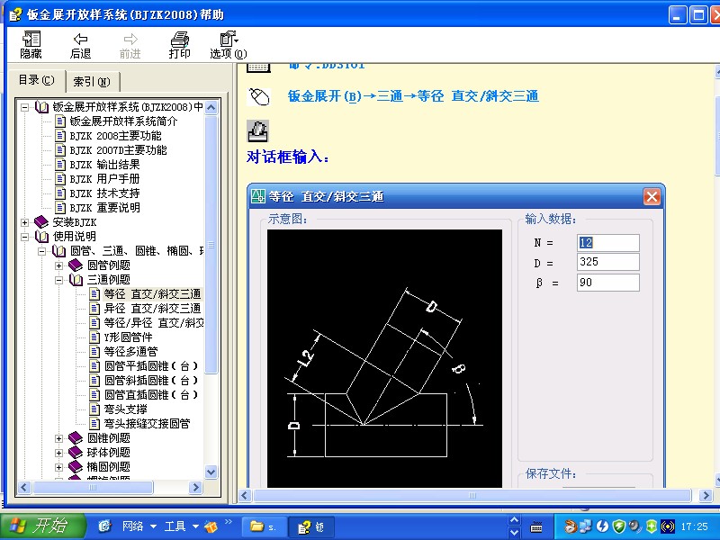720x540 pixels.
Task: Click the 钣金展开(B)→三通→等径 直交/斜交三通 link text
Action: pos(413,96)
